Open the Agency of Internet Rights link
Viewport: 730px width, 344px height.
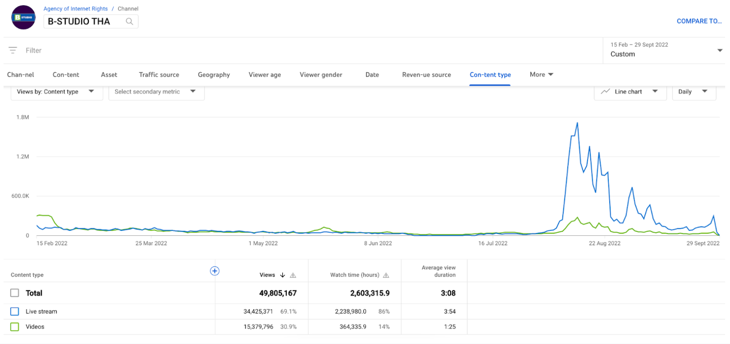pyautogui.click(x=75, y=9)
